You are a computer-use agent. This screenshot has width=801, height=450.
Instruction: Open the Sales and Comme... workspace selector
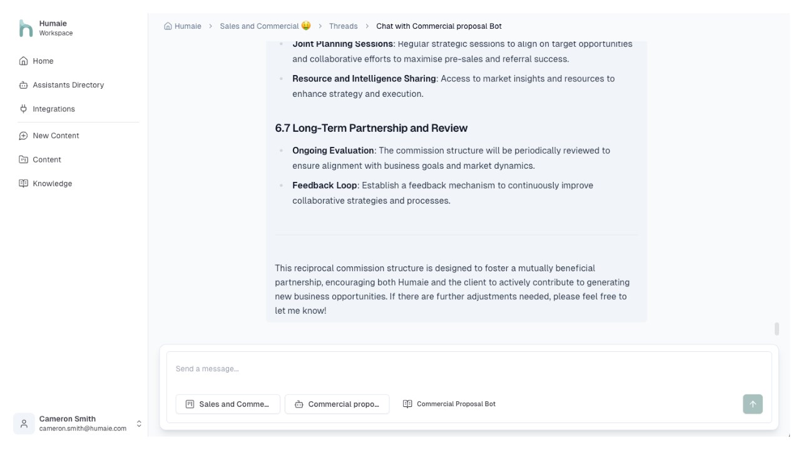point(228,404)
